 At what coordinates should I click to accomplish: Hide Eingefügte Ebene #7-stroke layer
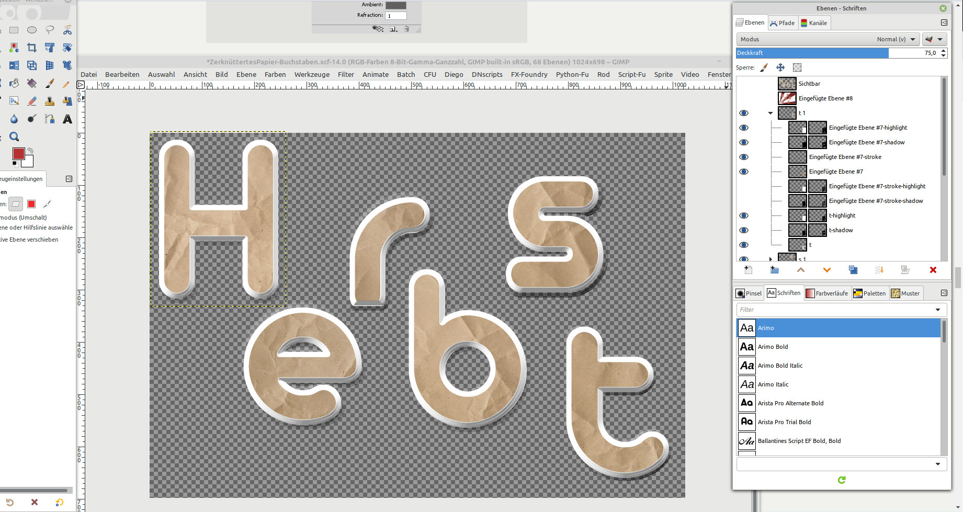pos(744,157)
